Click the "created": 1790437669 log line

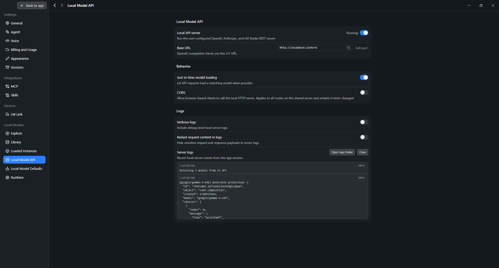200,194
